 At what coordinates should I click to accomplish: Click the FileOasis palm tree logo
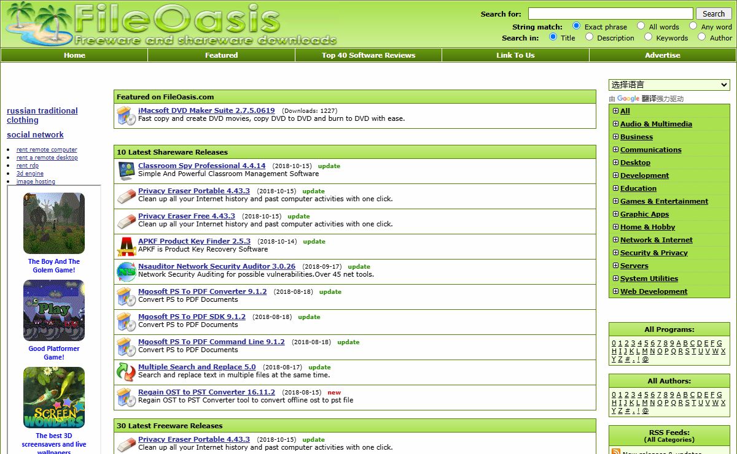point(38,25)
